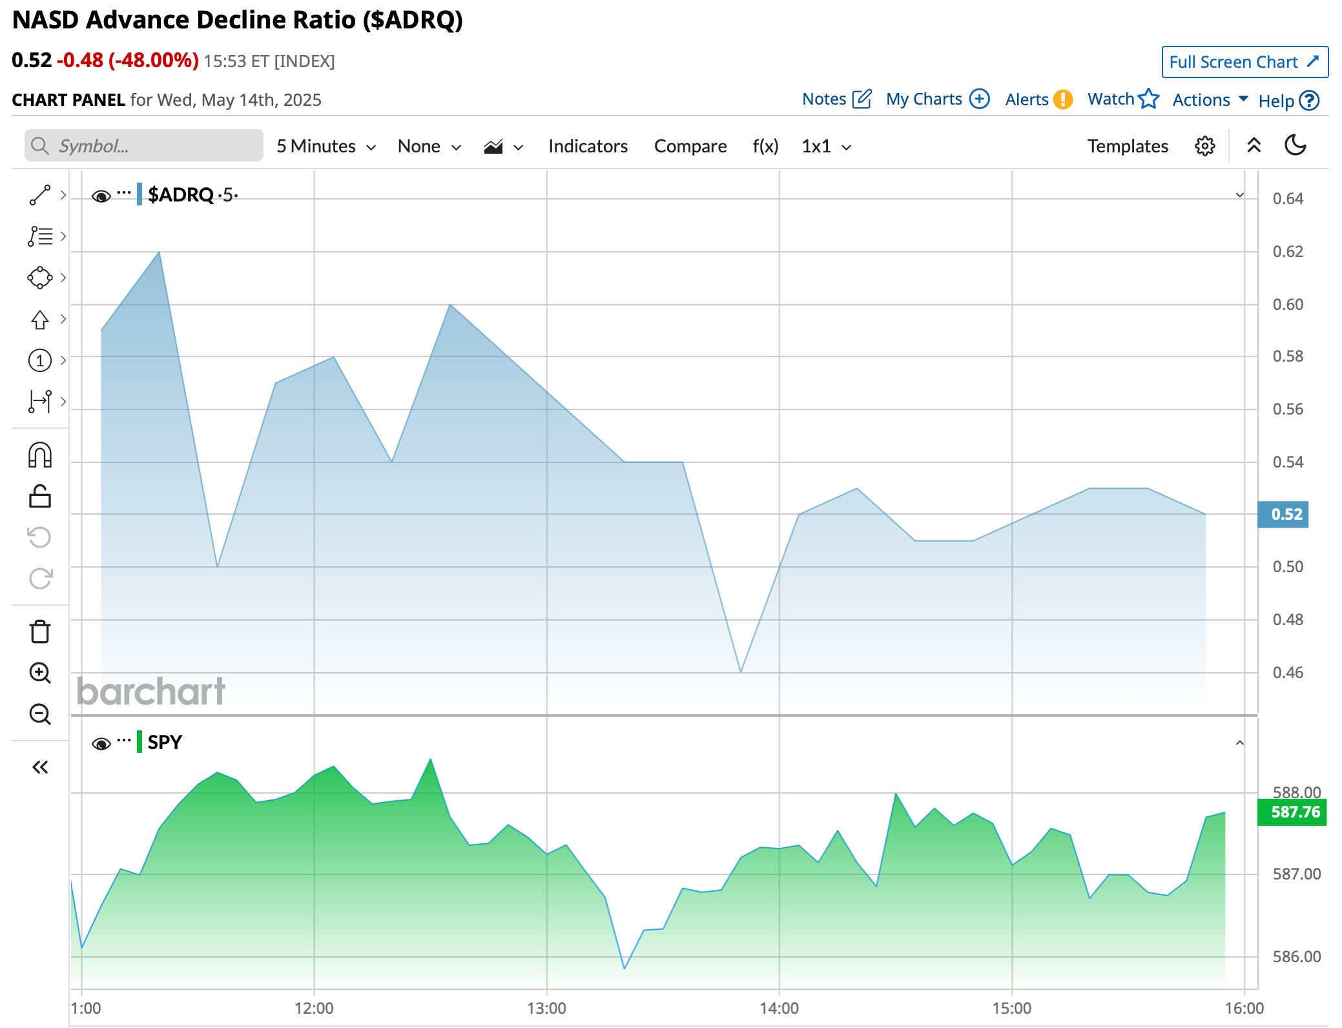This screenshot has height=1028, width=1342.
Task: Click the SPY green color swatch
Action: tap(139, 742)
